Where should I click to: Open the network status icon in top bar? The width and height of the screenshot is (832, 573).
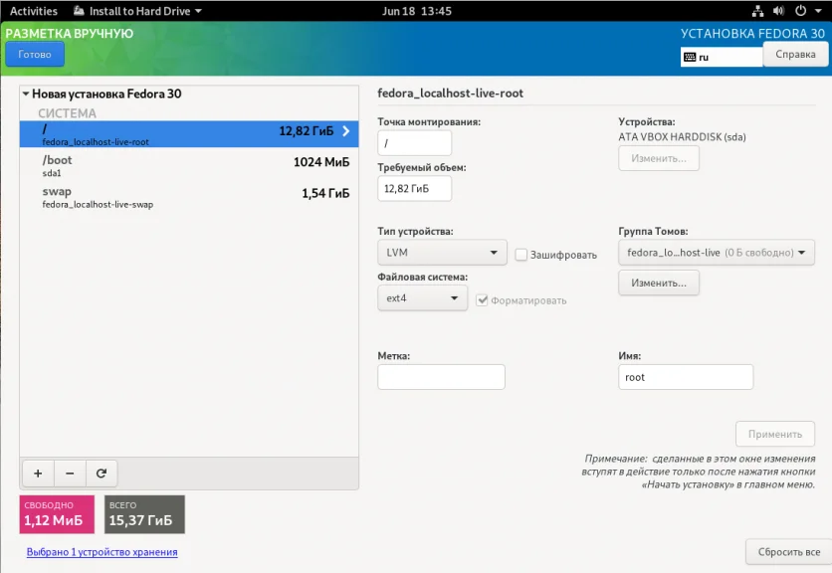pyautogui.click(x=757, y=11)
